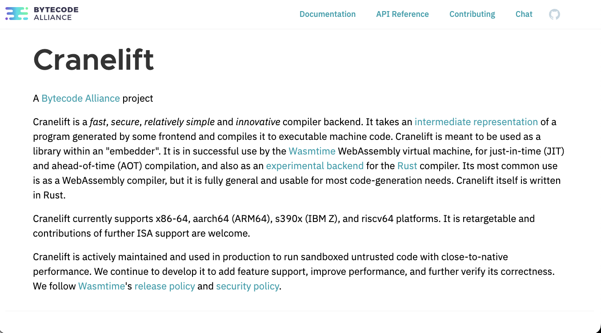The image size is (601, 333).
Task: Open the experimental backend link
Action: tap(315, 166)
